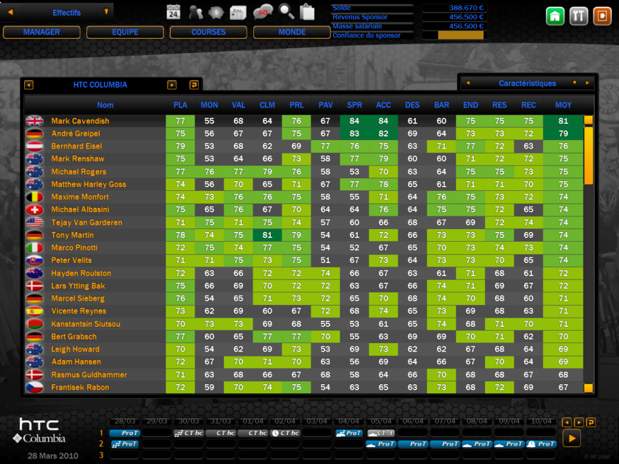Click the return icon in the HTC COLUMBIA header
Viewport: 619px width, 464px height.
(194, 85)
